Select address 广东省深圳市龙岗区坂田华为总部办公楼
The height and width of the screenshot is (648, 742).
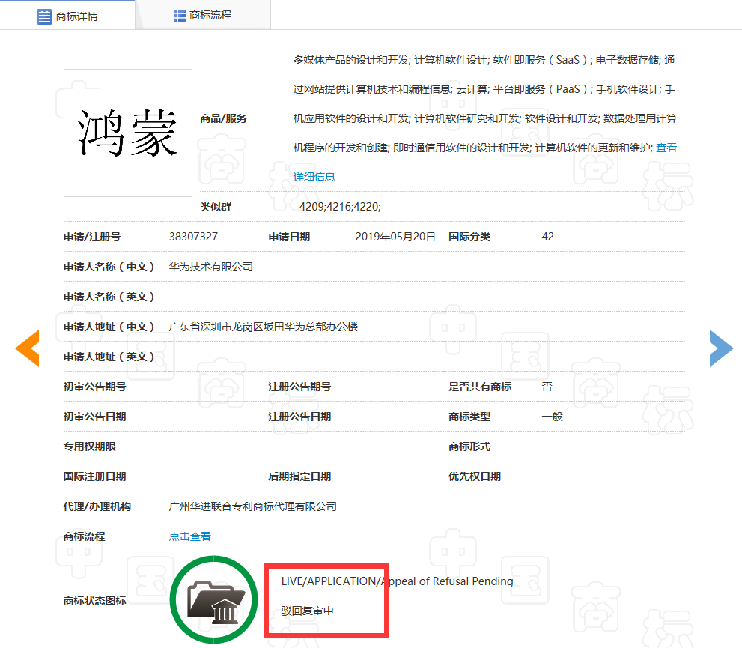tap(263, 327)
